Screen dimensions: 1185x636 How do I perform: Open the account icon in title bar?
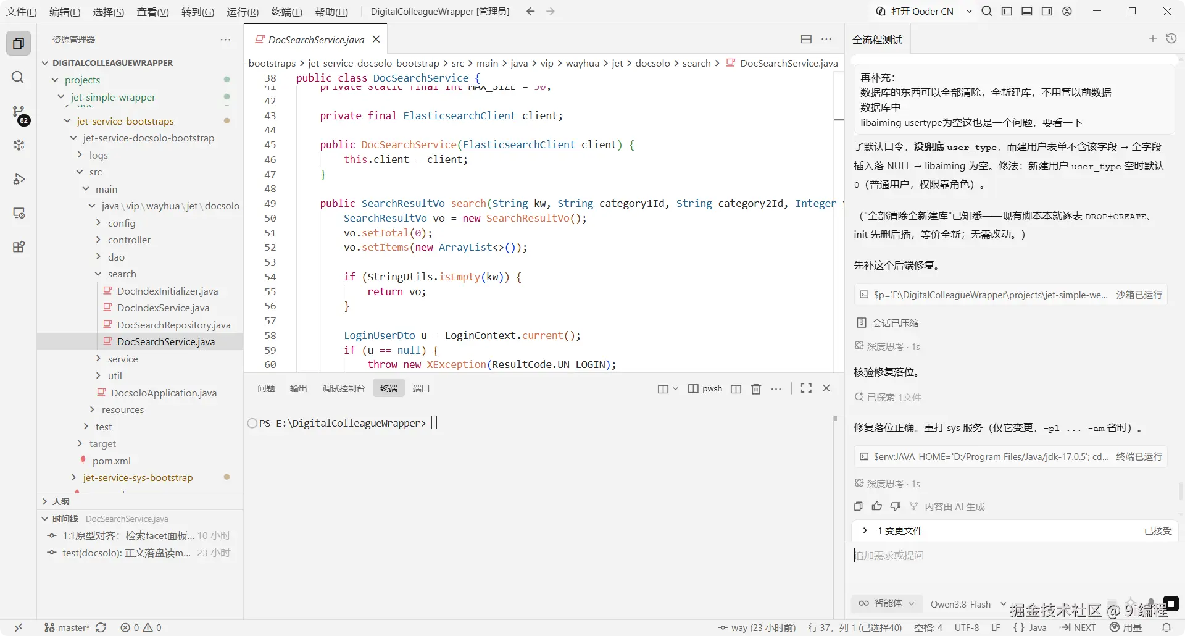tap(1067, 11)
